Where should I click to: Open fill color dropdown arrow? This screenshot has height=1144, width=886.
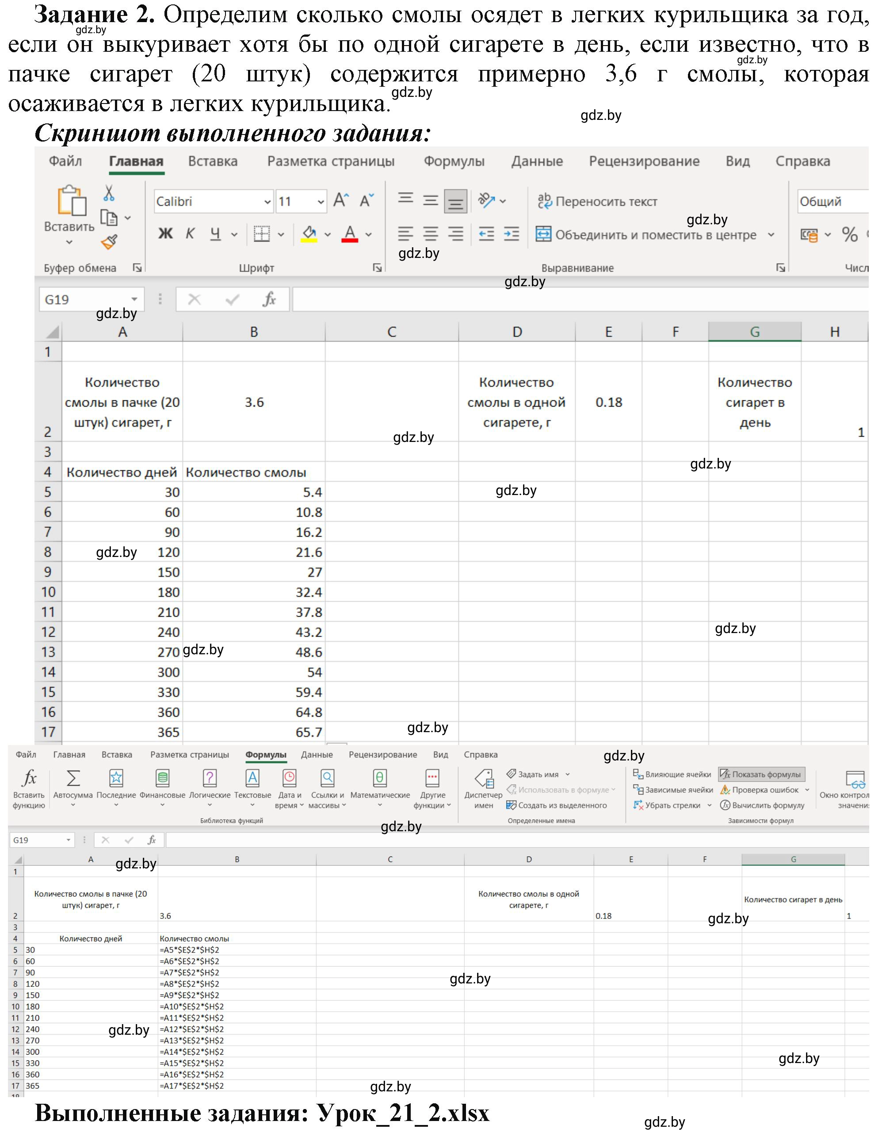(x=328, y=234)
